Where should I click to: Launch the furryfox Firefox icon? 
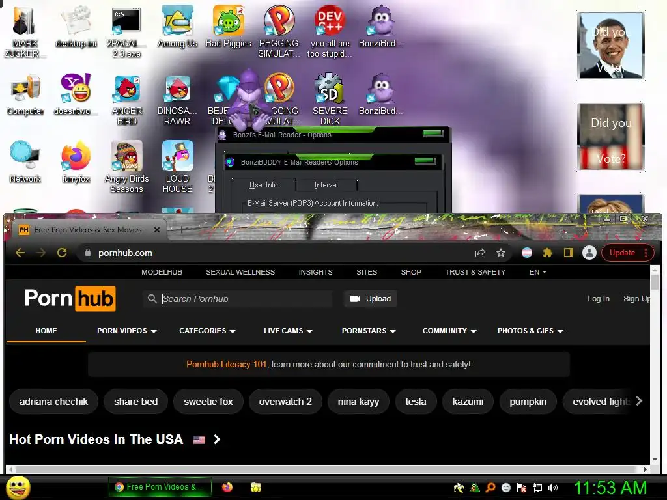[76, 161]
